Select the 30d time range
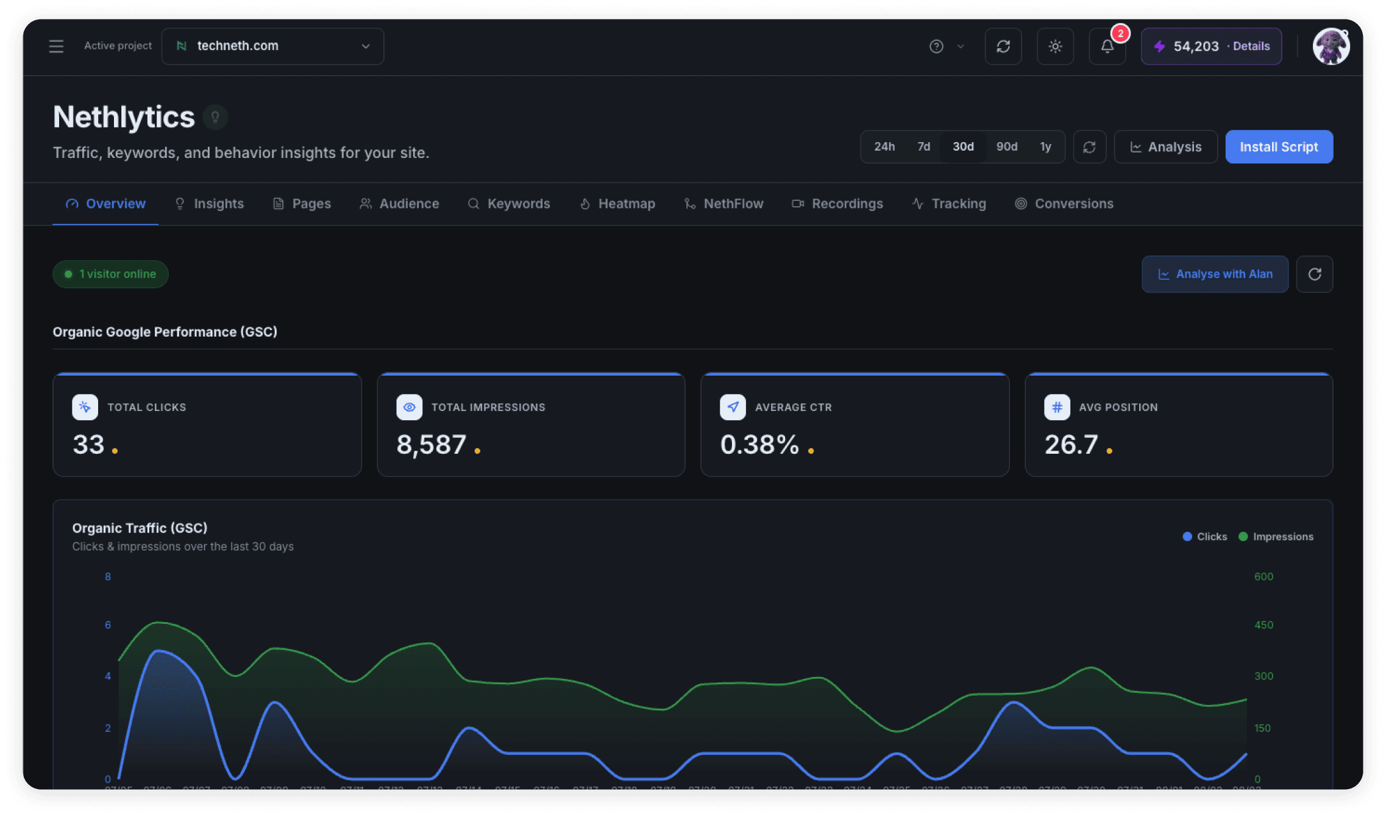This screenshot has height=816, width=1386. pyautogui.click(x=964, y=147)
